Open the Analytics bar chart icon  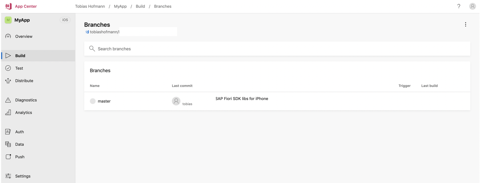coord(8,113)
